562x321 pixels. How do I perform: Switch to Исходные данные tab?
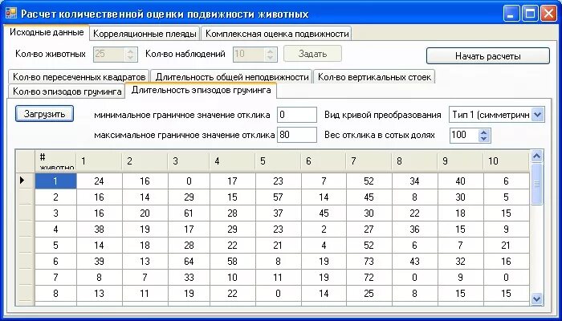[x=47, y=32]
